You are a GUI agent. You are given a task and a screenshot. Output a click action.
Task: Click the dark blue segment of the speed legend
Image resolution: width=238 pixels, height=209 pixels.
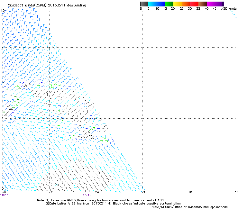pyautogui.click(x=161, y=4)
